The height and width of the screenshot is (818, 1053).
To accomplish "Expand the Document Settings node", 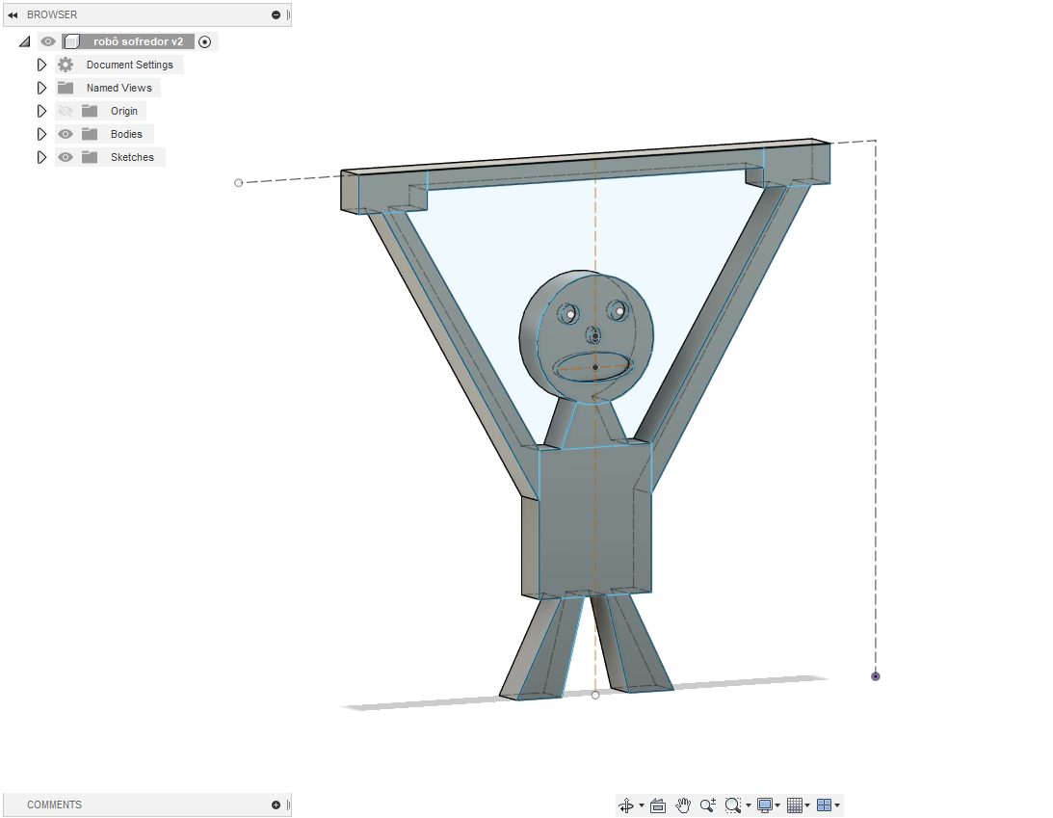I will point(41,65).
